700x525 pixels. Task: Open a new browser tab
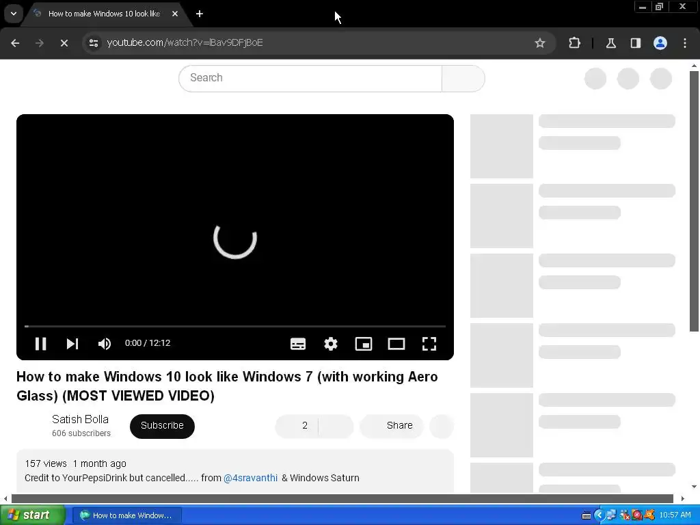(200, 14)
